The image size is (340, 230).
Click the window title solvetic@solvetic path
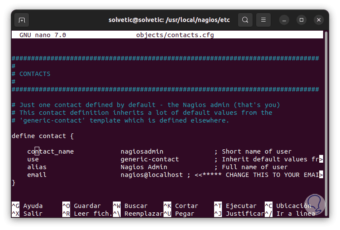169,20
